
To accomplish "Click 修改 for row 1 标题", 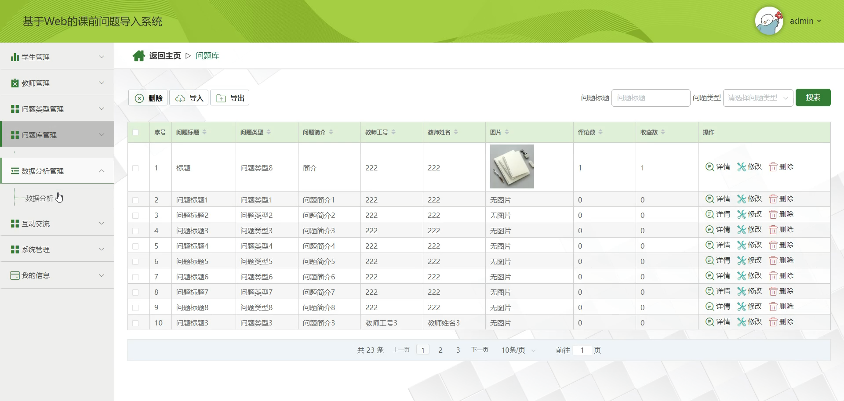I will click(749, 167).
